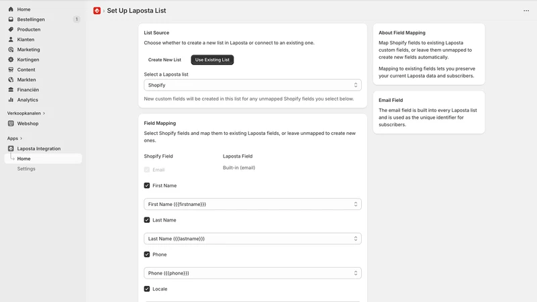This screenshot has width=537, height=302.
Task: Open the Webshop sales channel
Action: [x=28, y=123]
